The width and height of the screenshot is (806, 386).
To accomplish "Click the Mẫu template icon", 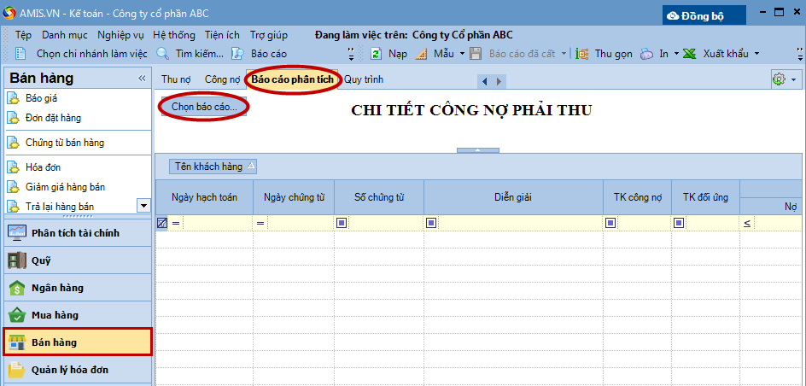I will coord(421,54).
